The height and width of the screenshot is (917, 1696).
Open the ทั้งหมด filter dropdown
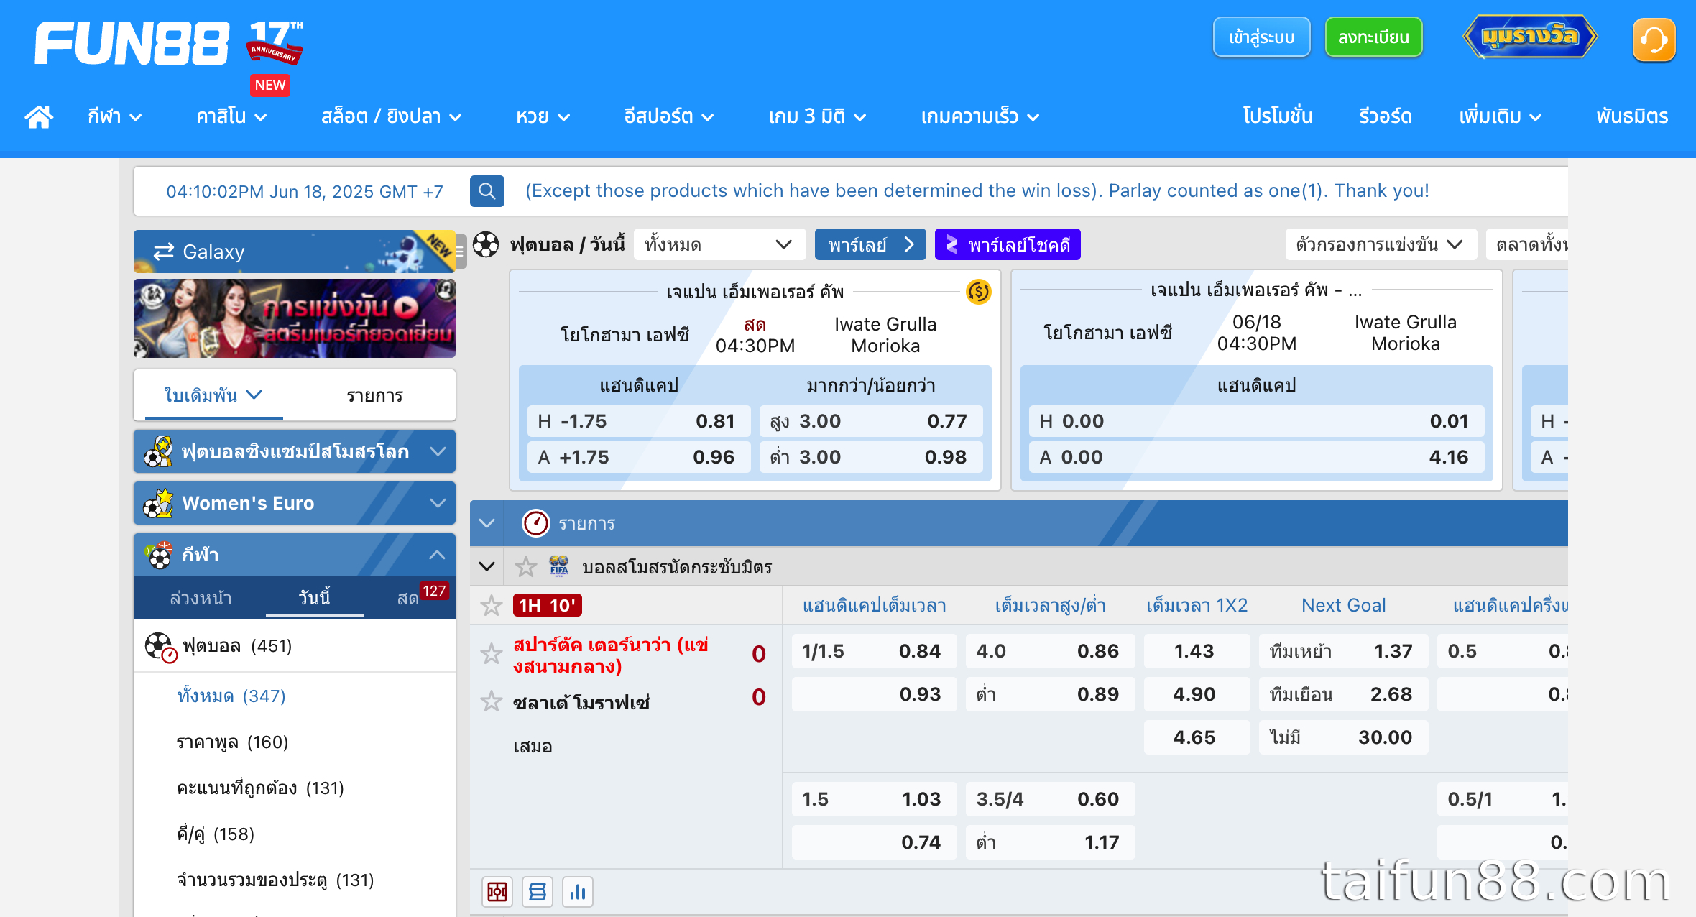(x=719, y=244)
